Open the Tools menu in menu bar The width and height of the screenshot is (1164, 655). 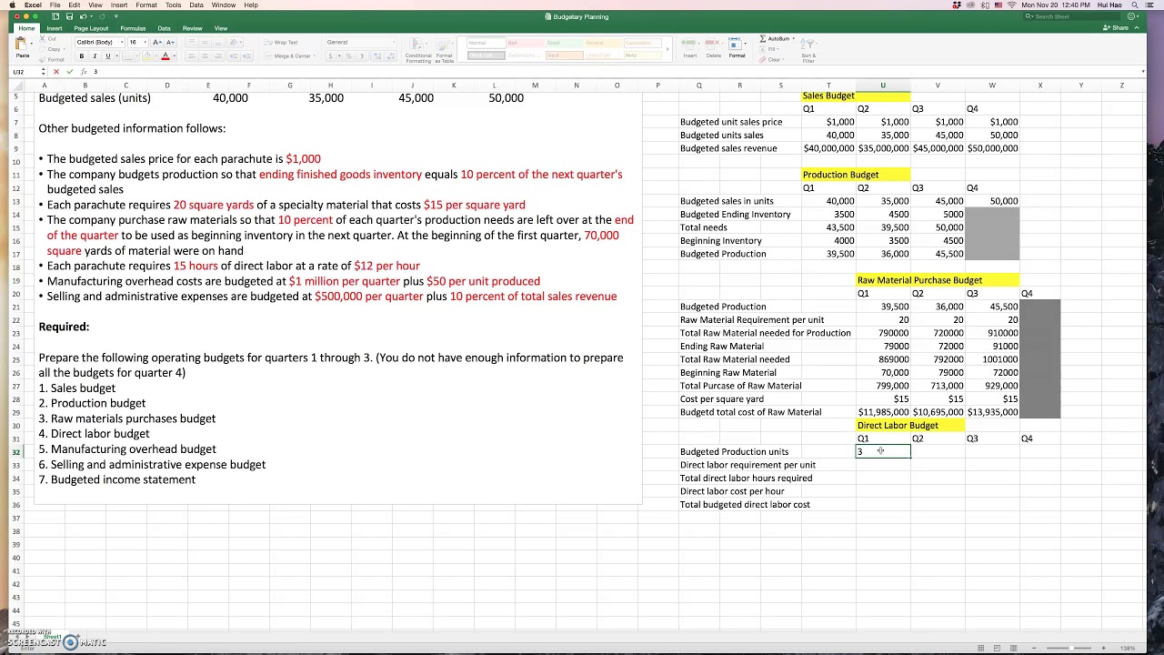point(173,5)
